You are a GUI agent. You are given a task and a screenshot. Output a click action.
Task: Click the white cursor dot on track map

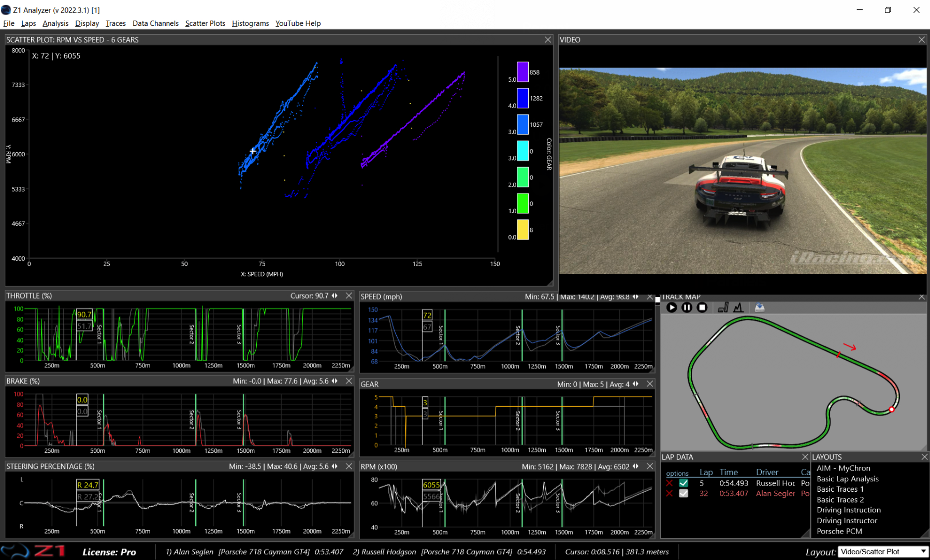point(892,409)
